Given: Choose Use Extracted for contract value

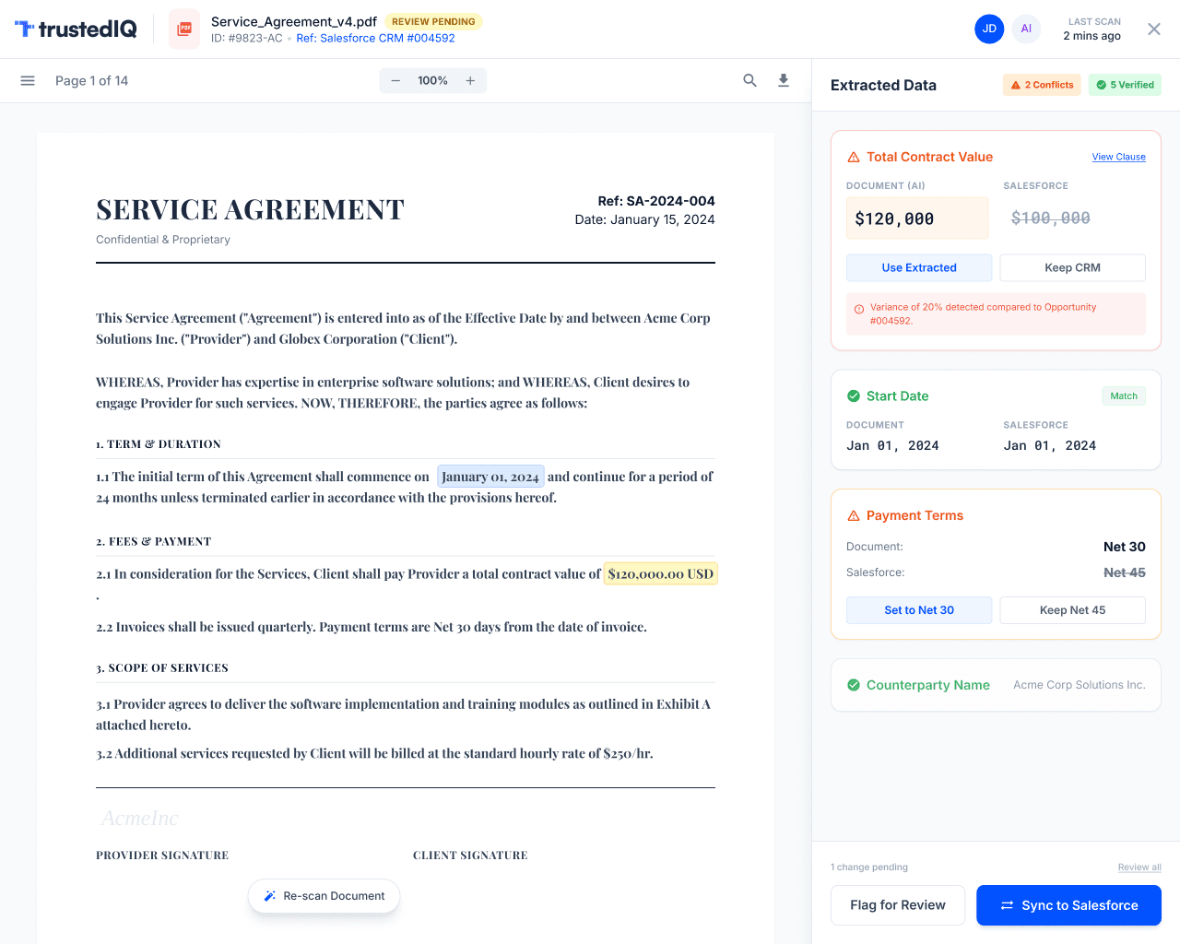Looking at the screenshot, I should [x=919, y=268].
